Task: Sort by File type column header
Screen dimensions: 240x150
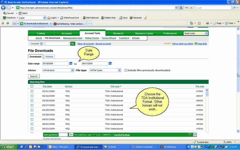Action: [x=116, y=86]
